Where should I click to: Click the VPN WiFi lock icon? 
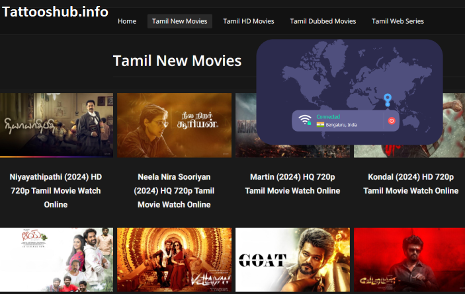tap(305, 120)
